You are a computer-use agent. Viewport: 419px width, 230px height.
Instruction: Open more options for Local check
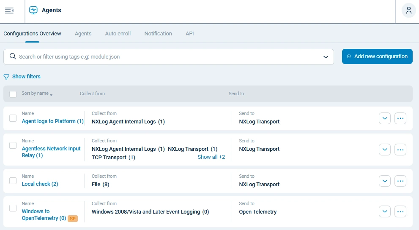tap(400, 181)
